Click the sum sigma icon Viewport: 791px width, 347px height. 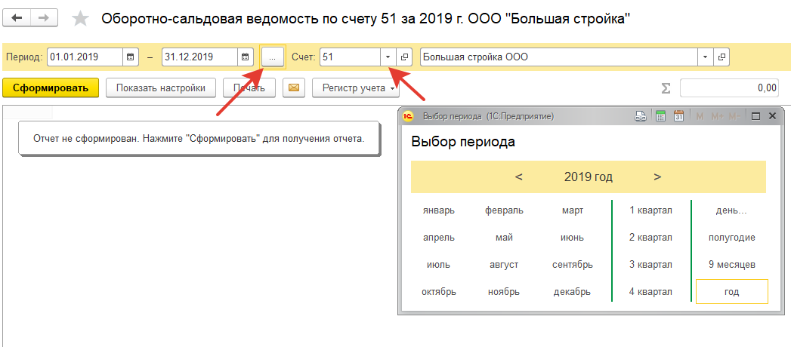pos(666,88)
